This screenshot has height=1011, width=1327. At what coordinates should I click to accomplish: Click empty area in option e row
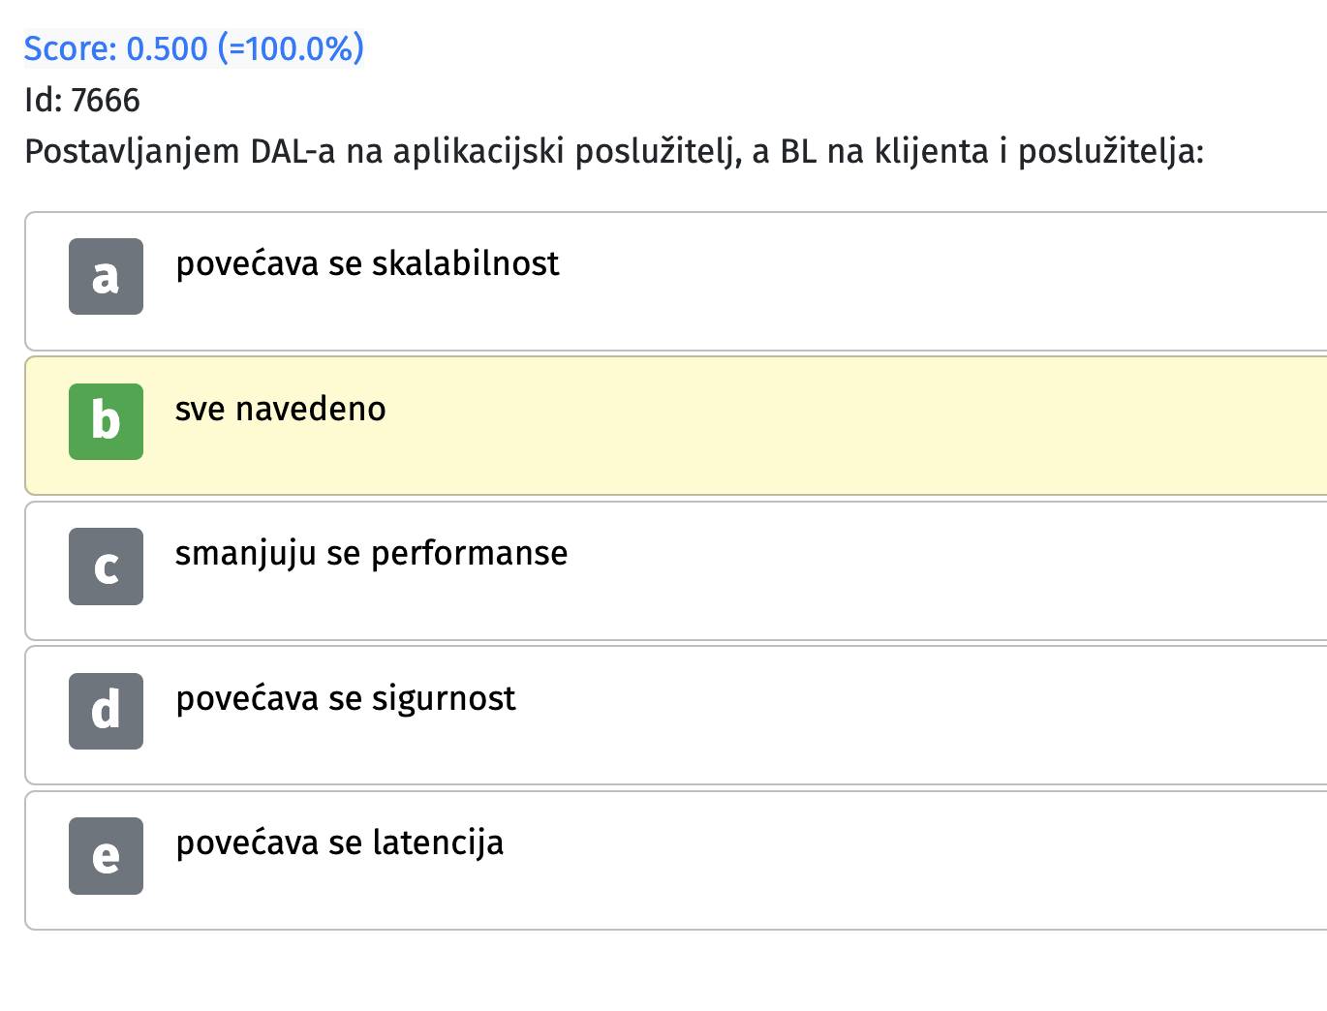point(920,861)
